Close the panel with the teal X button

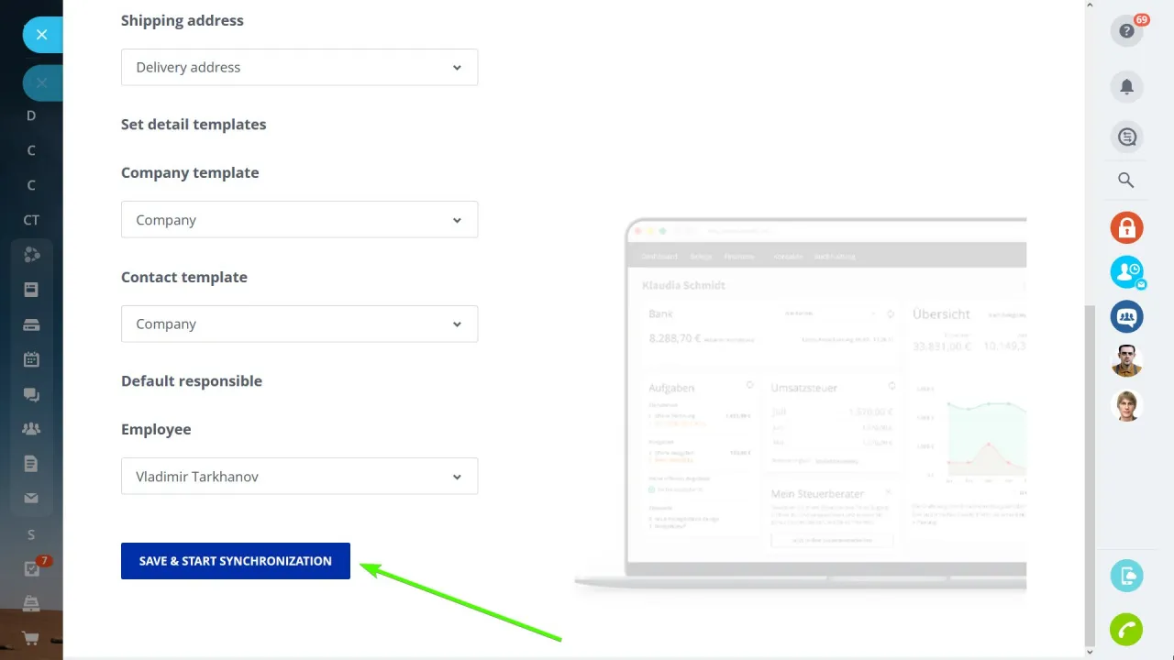(x=41, y=34)
